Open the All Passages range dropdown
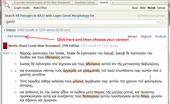170x104 pixels. click(24, 16)
